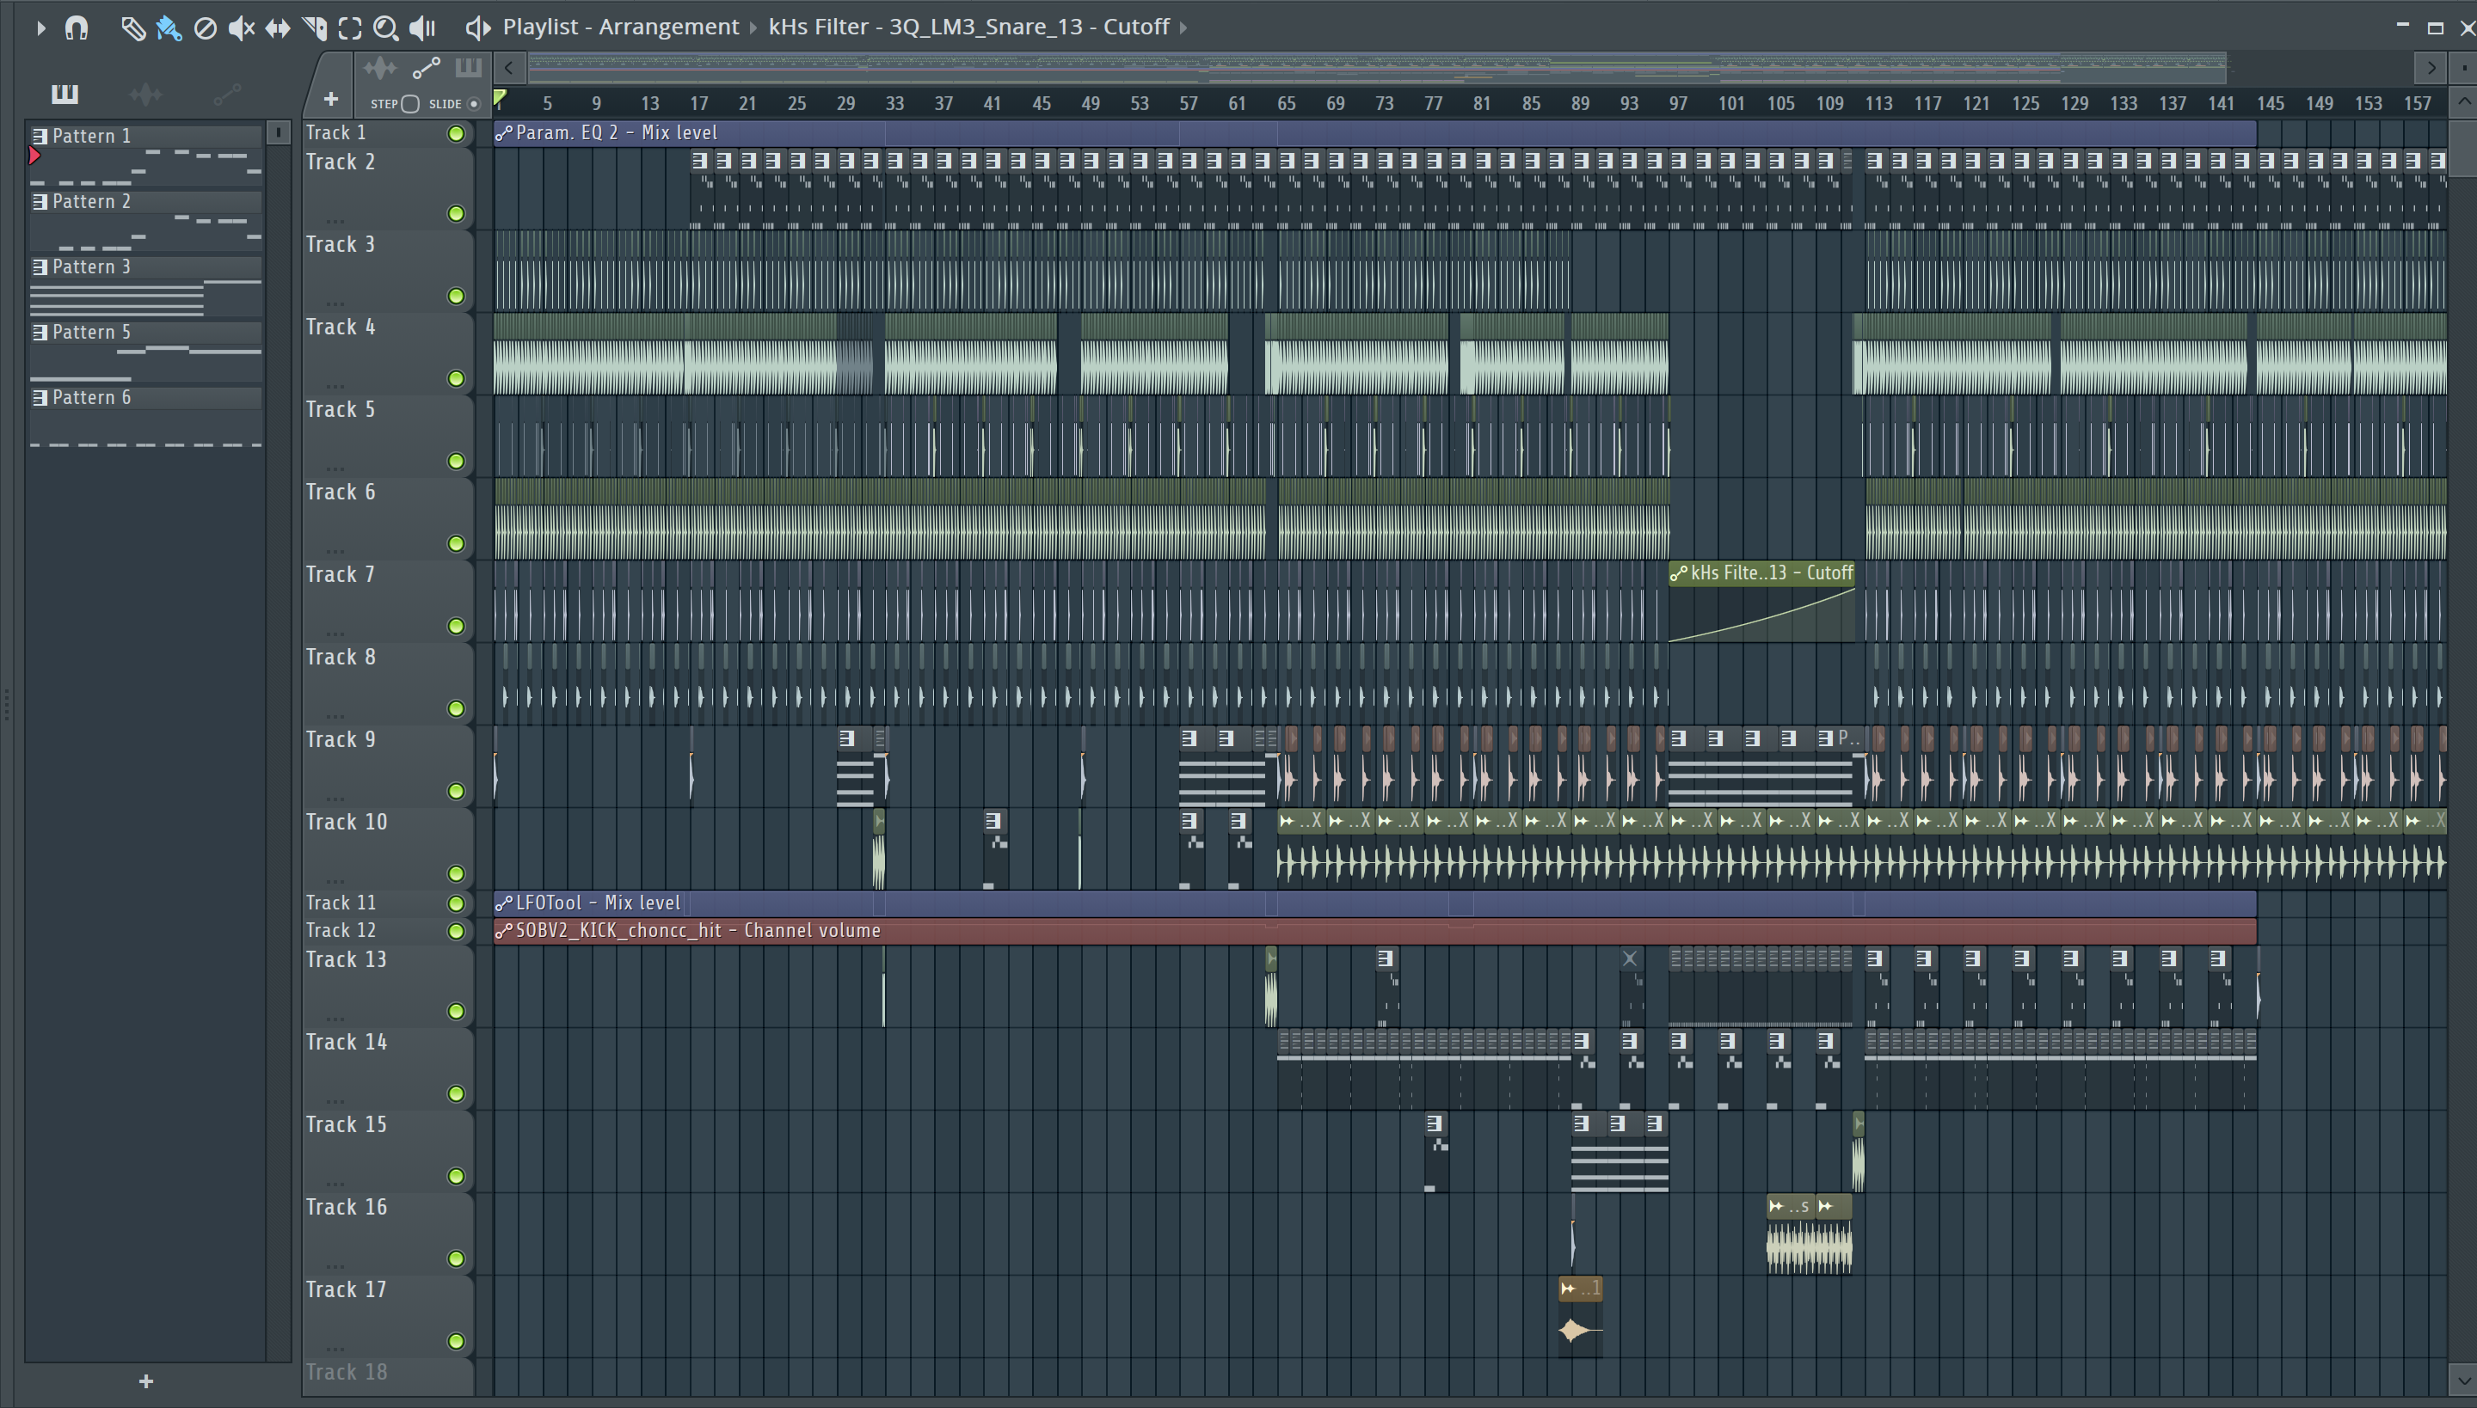Image resolution: width=2477 pixels, height=1408 pixels.
Task: Select the Playback speaker tool
Action: [x=423, y=28]
